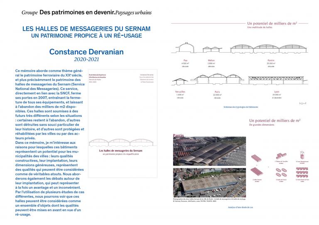Click the Melun double-hall section drawing
Viewport: 319px width, 225px height.
click(211, 49)
